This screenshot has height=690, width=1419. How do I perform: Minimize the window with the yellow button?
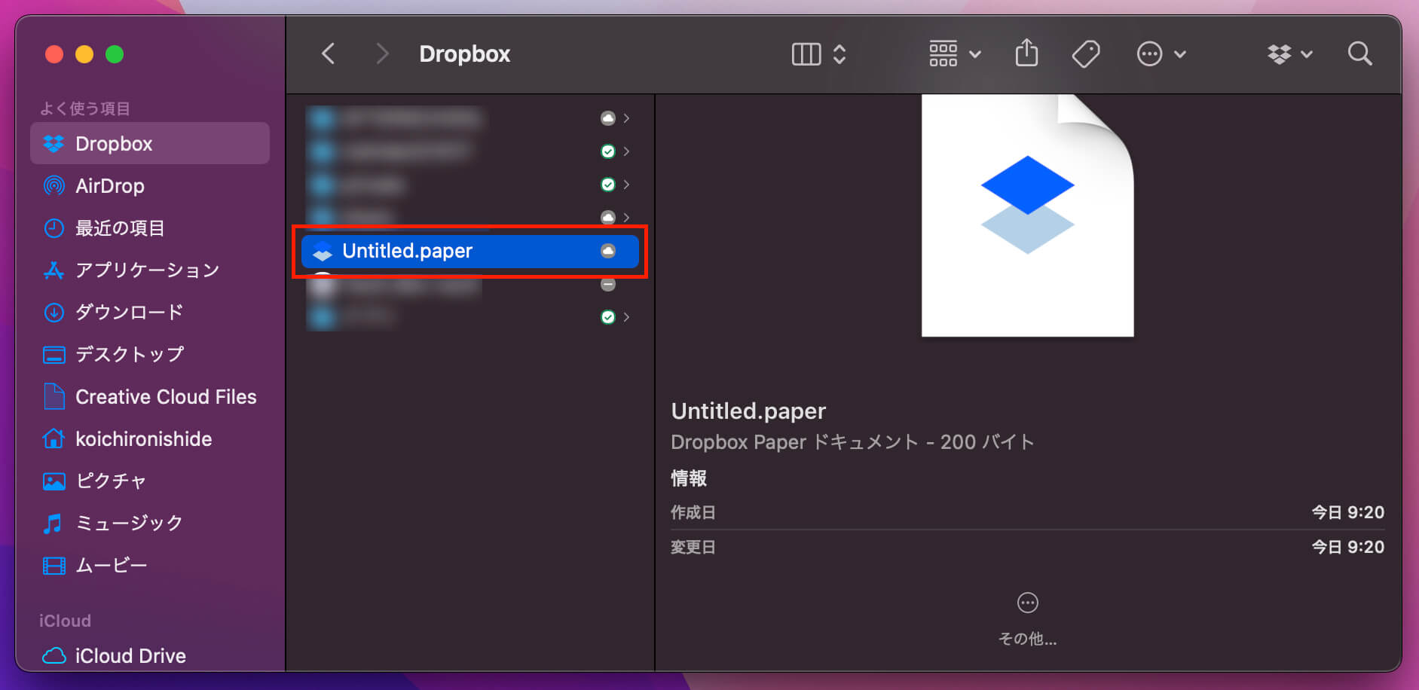[84, 54]
